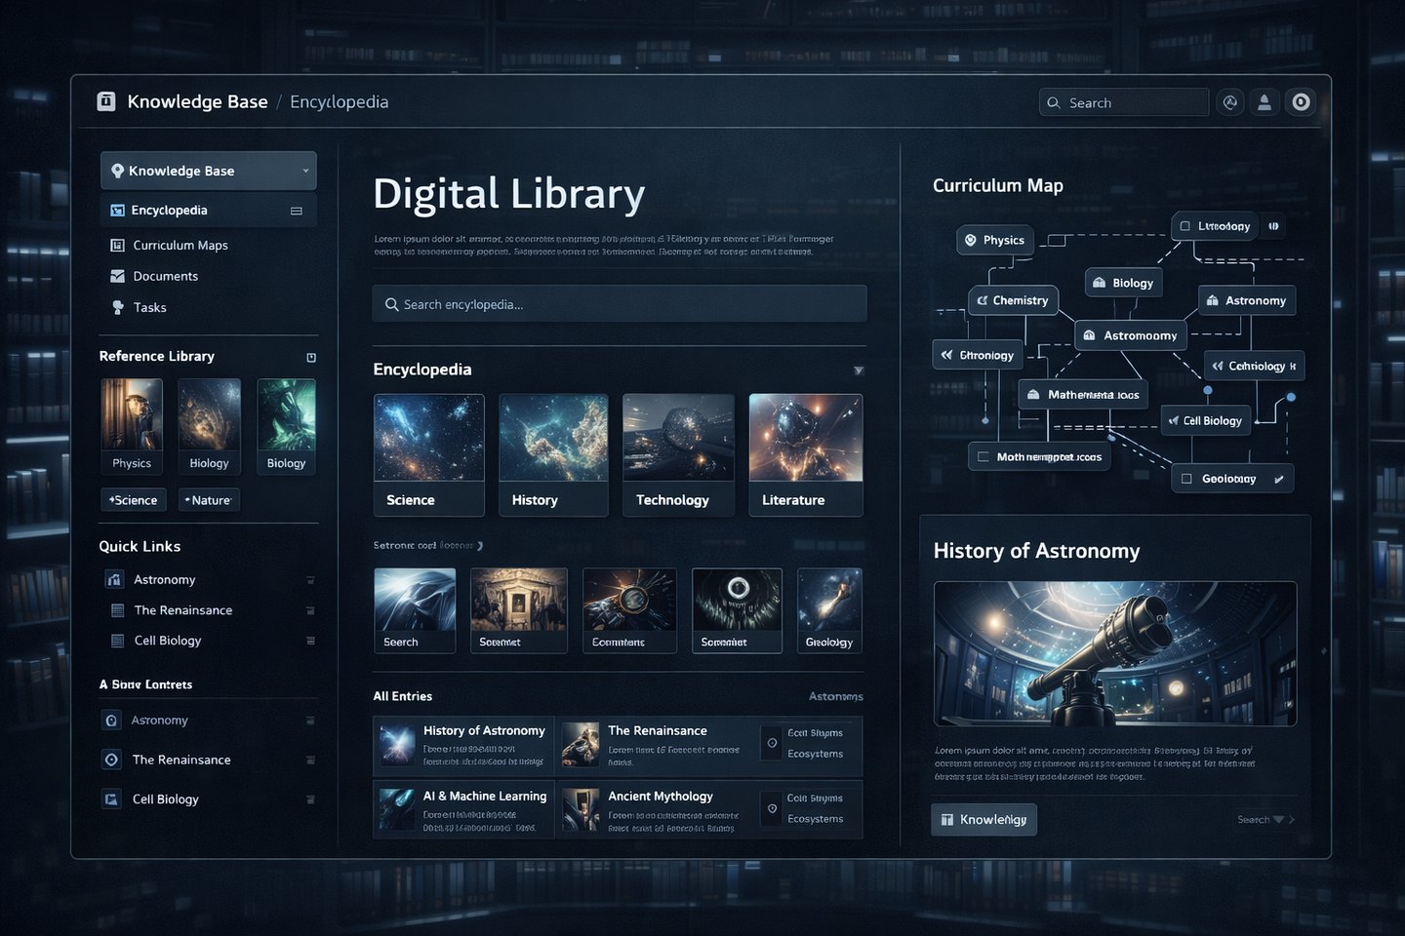Click the Documents envelope icon
The height and width of the screenshot is (936, 1405).
[117, 277]
